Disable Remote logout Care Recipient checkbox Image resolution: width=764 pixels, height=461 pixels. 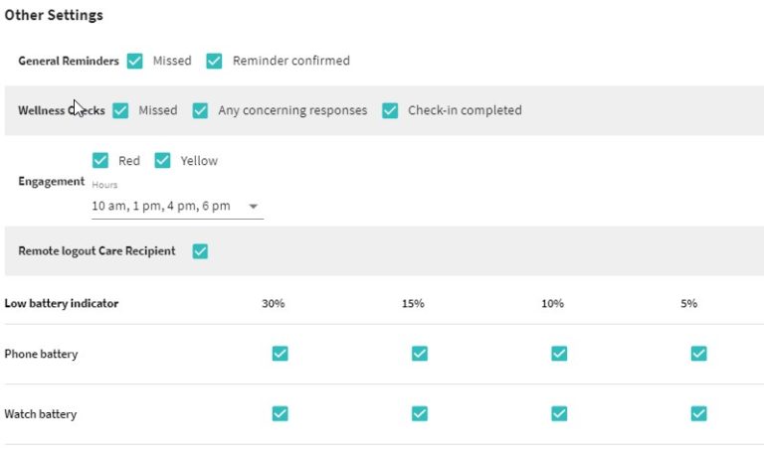click(200, 251)
